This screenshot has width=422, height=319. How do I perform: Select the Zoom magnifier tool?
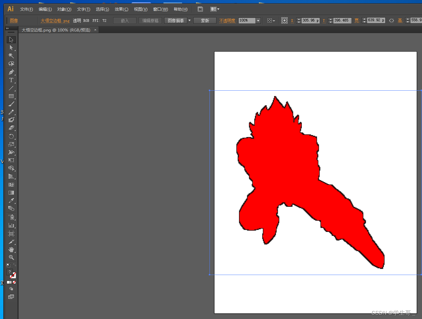11,257
